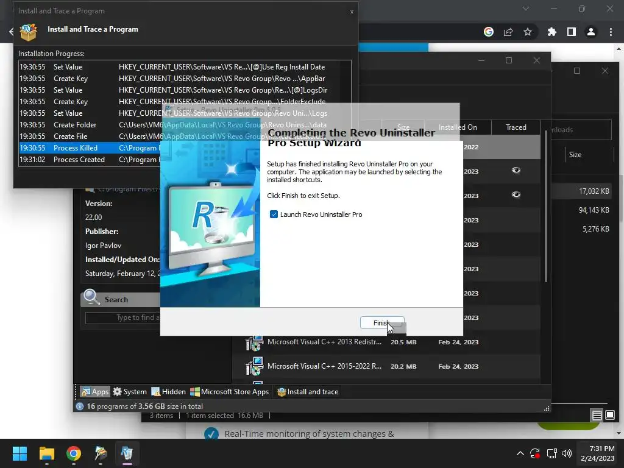
Task: Toggle the first traced eye icon
Action: [x=516, y=171]
